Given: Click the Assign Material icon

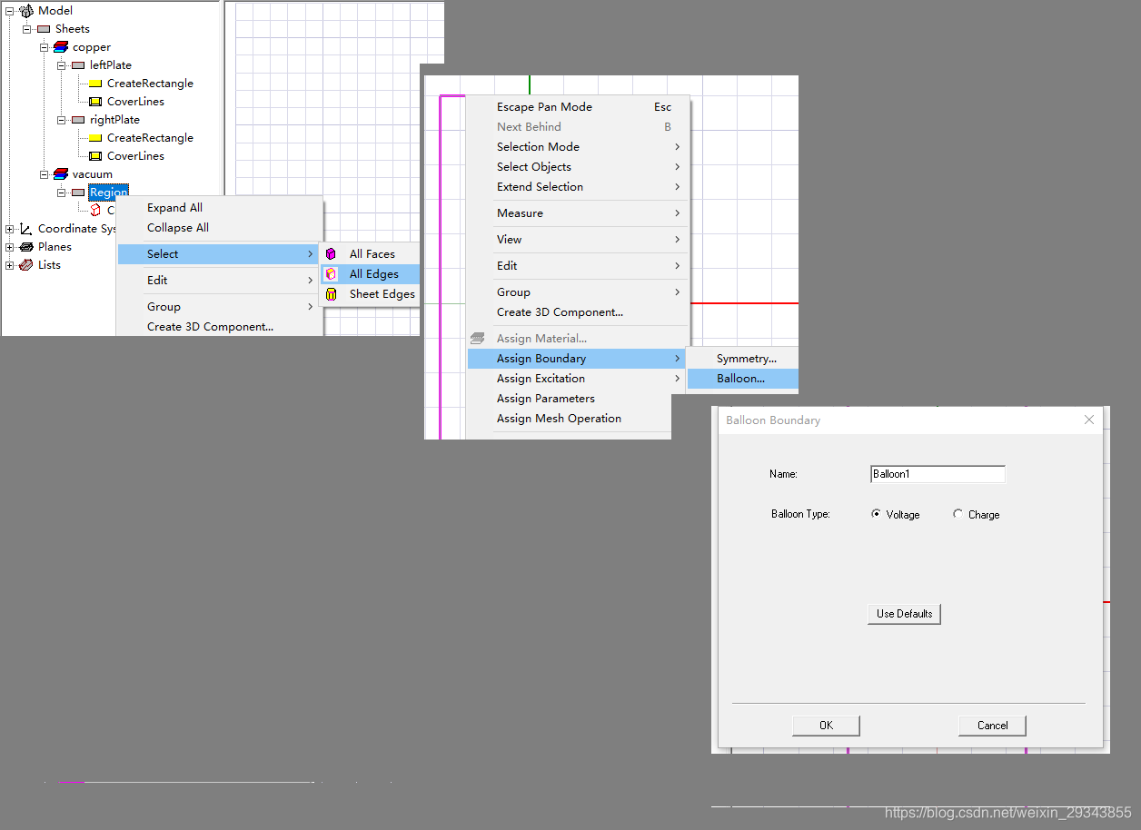Looking at the screenshot, I should [x=478, y=339].
